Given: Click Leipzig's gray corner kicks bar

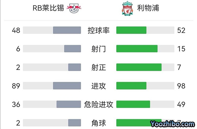Looking at the screenshot, I should pos(75,123).
